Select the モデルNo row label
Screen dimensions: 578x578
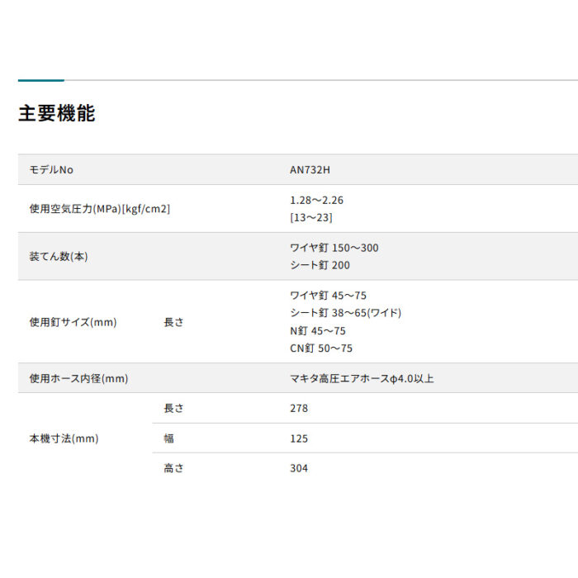tap(51, 169)
